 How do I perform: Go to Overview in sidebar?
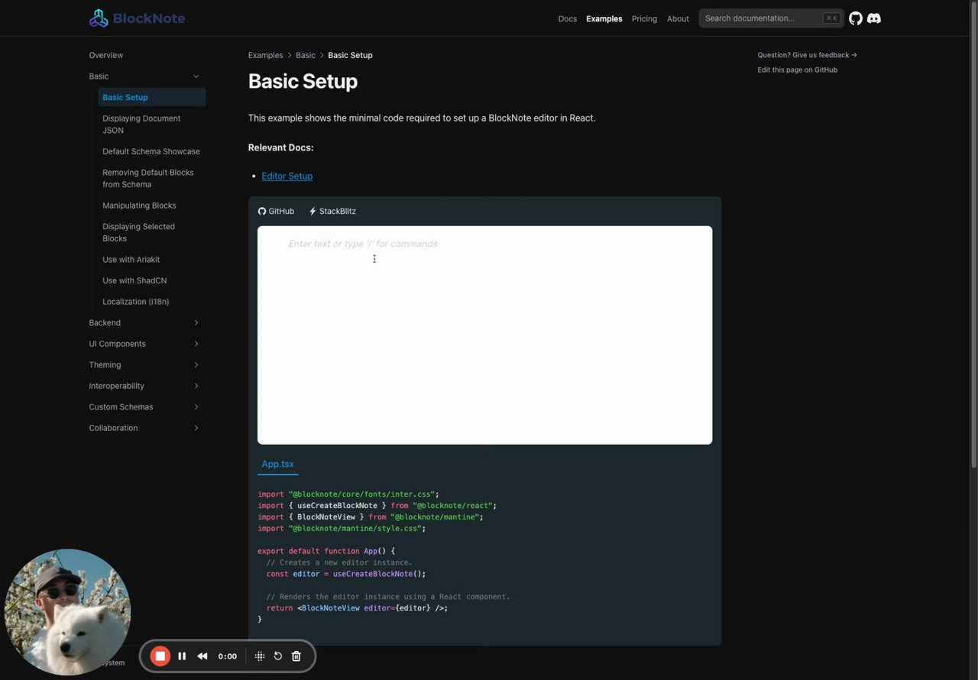106,55
